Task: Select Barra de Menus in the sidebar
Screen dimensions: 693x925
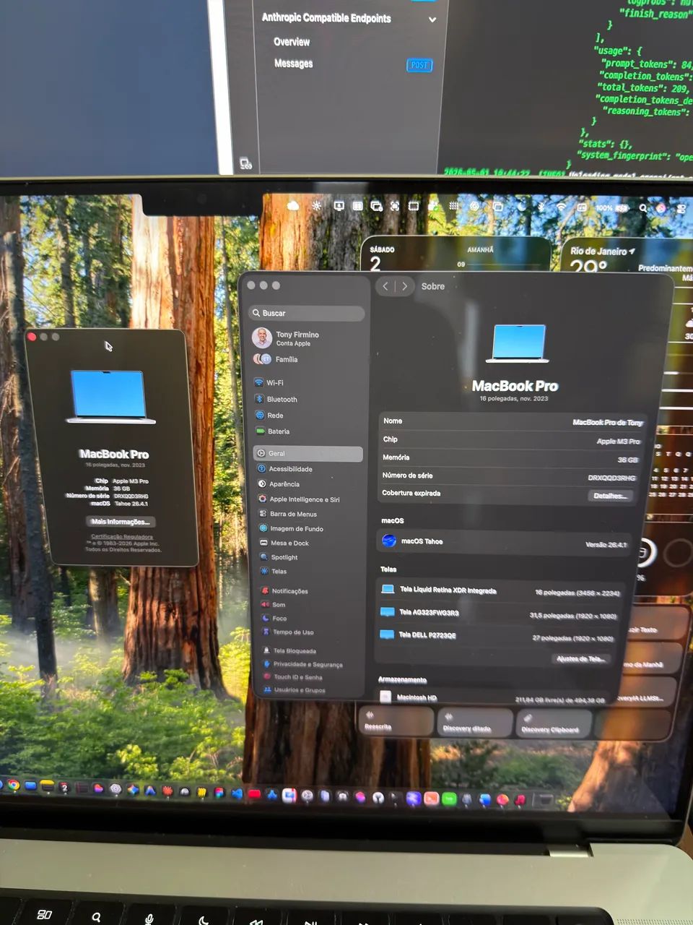Action: [309, 514]
